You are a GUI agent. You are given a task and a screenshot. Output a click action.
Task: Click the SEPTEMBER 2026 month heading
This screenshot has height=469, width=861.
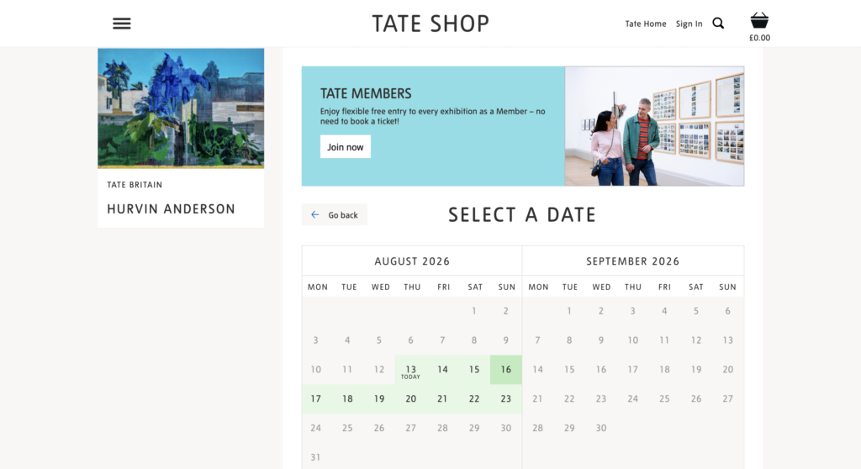tap(632, 261)
